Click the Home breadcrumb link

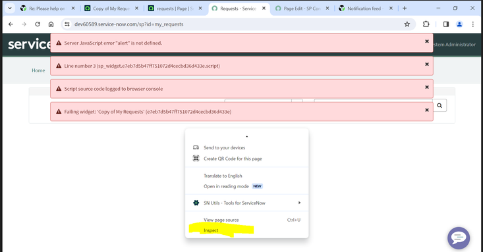coord(38,70)
